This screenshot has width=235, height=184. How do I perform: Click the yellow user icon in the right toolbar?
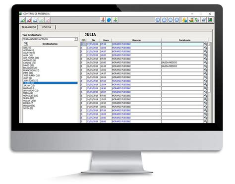184,20
